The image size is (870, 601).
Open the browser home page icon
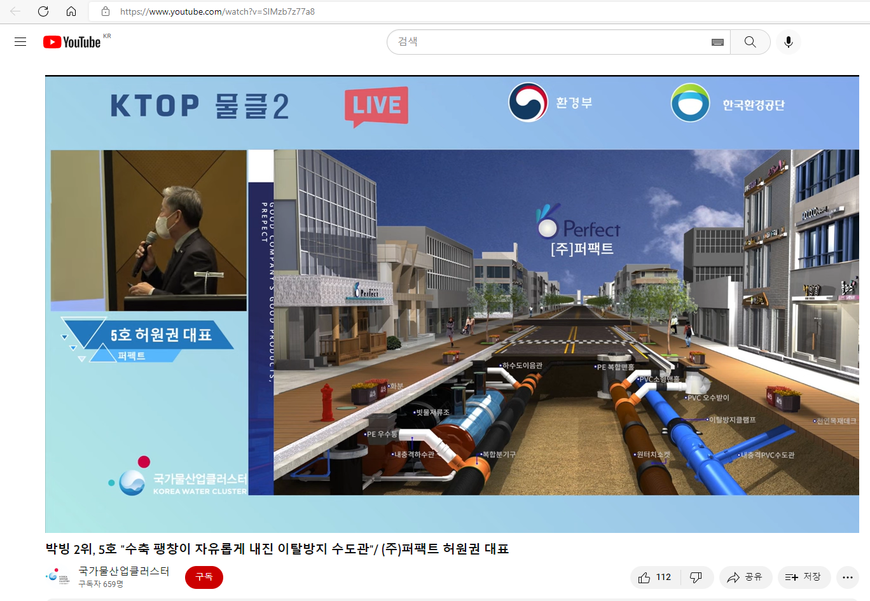pyautogui.click(x=71, y=11)
